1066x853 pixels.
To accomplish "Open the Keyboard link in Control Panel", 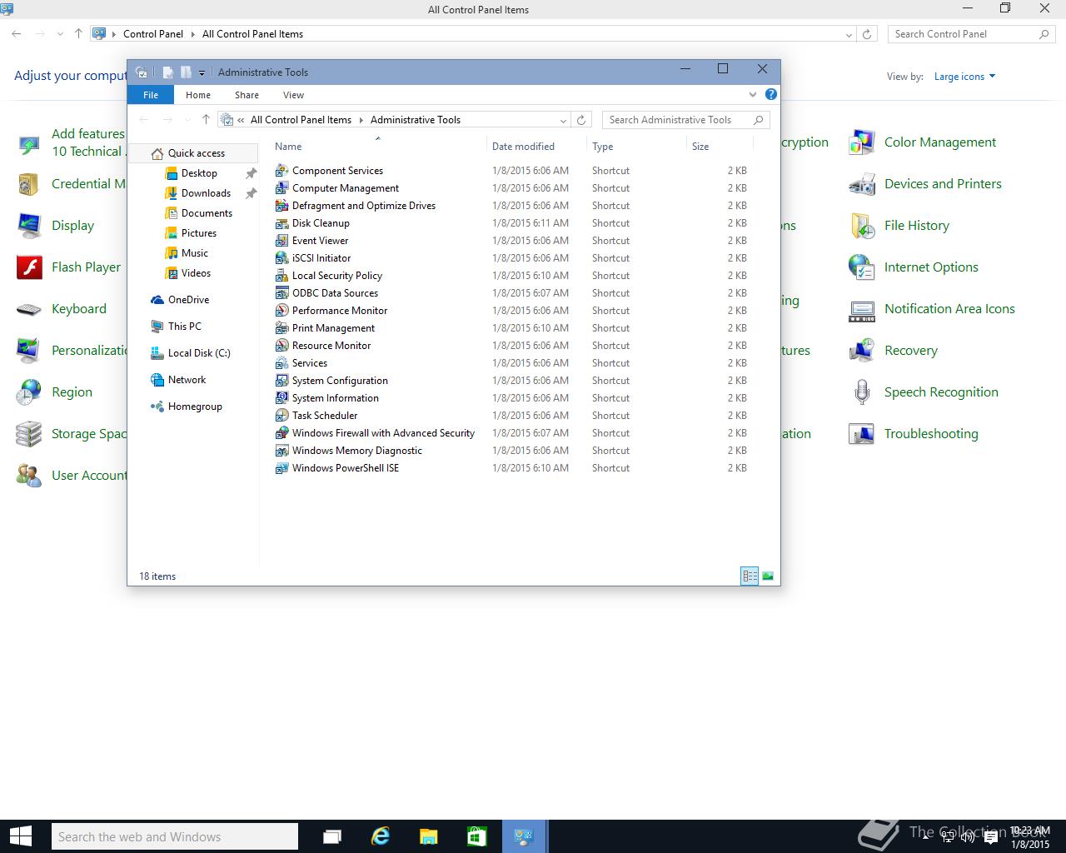I will (x=79, y=309).
